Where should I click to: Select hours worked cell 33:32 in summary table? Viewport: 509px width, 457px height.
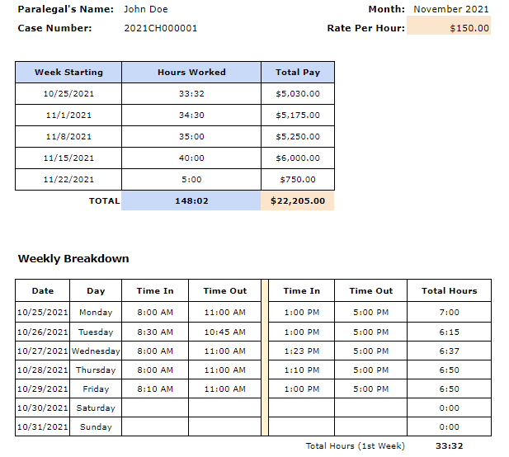point(191,94)
